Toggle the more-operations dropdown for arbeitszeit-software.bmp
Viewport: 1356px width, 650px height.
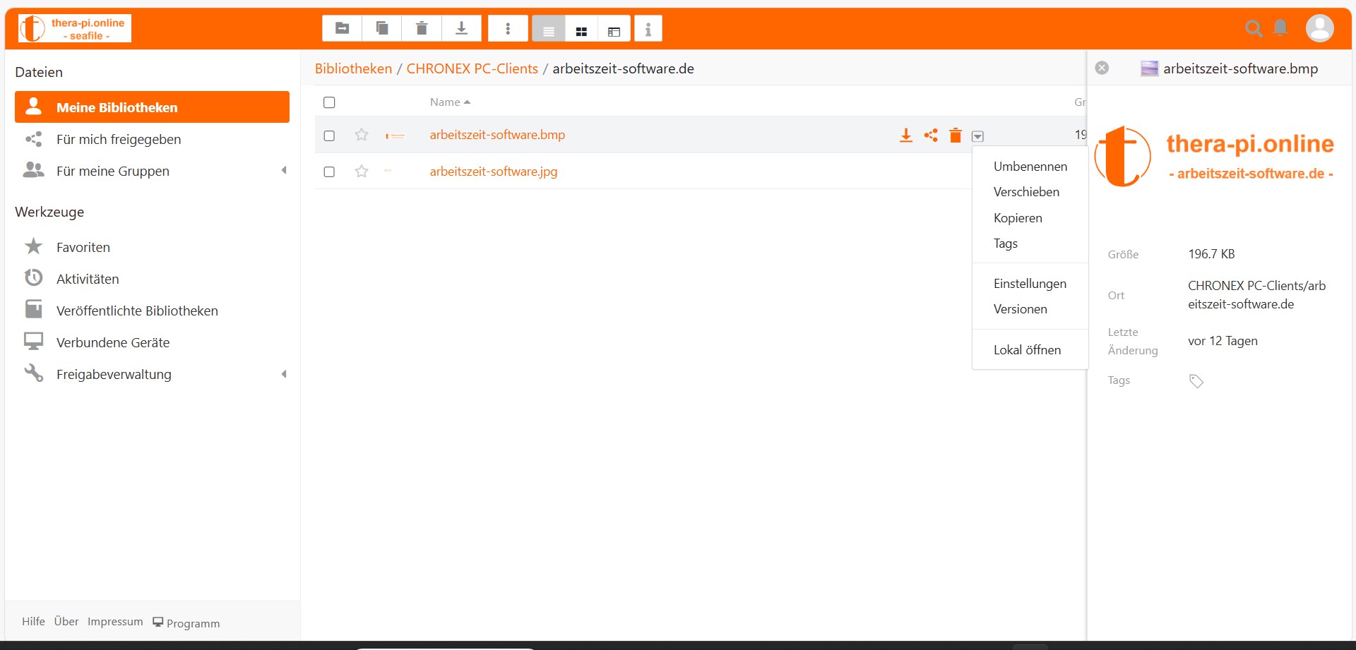pos(977,136)
